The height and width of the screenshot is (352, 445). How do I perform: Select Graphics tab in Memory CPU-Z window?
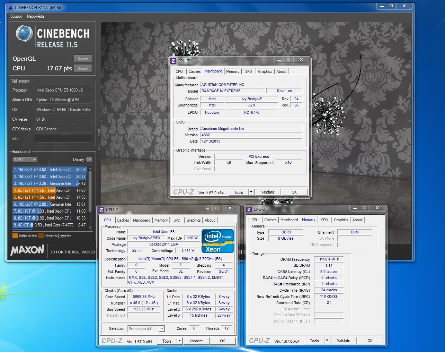(341, 220)
